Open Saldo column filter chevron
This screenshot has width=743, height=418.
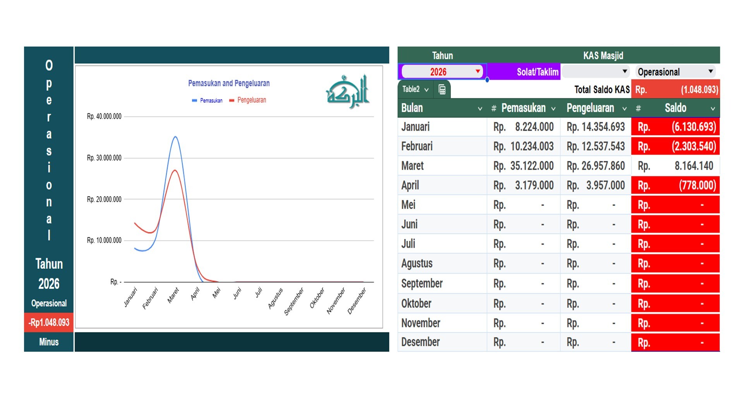pos(713,109)
